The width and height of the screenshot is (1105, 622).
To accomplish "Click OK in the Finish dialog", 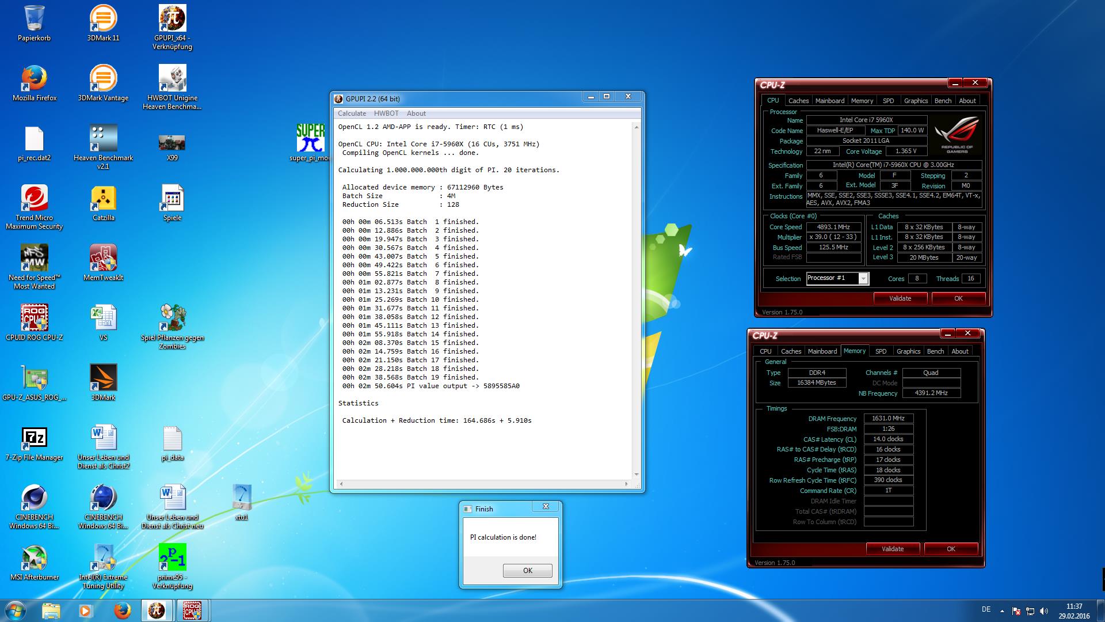I will 528,571.
